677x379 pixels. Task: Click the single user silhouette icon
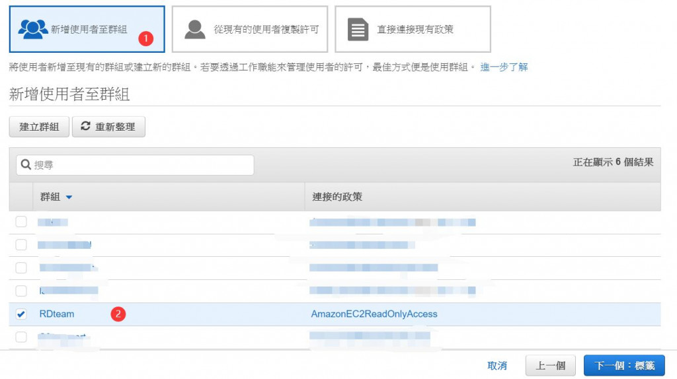(195, 29)
